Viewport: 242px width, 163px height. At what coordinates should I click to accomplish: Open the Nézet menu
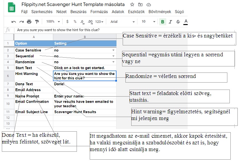click(x=61, y=12)
